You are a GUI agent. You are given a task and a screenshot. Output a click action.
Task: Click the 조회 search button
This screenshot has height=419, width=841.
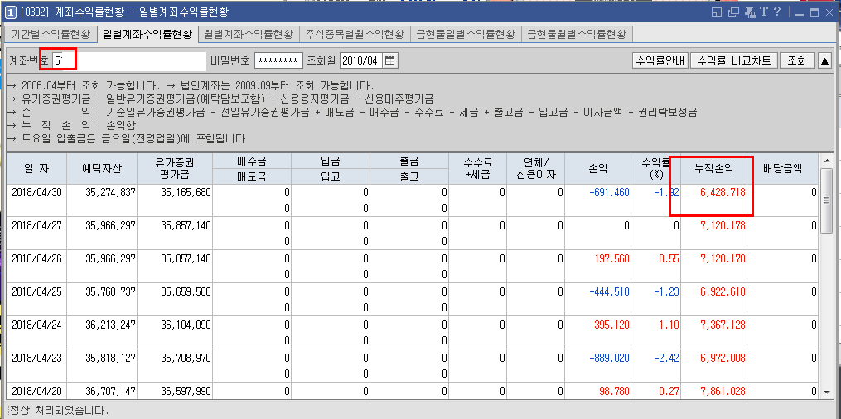tap(795, 61)
